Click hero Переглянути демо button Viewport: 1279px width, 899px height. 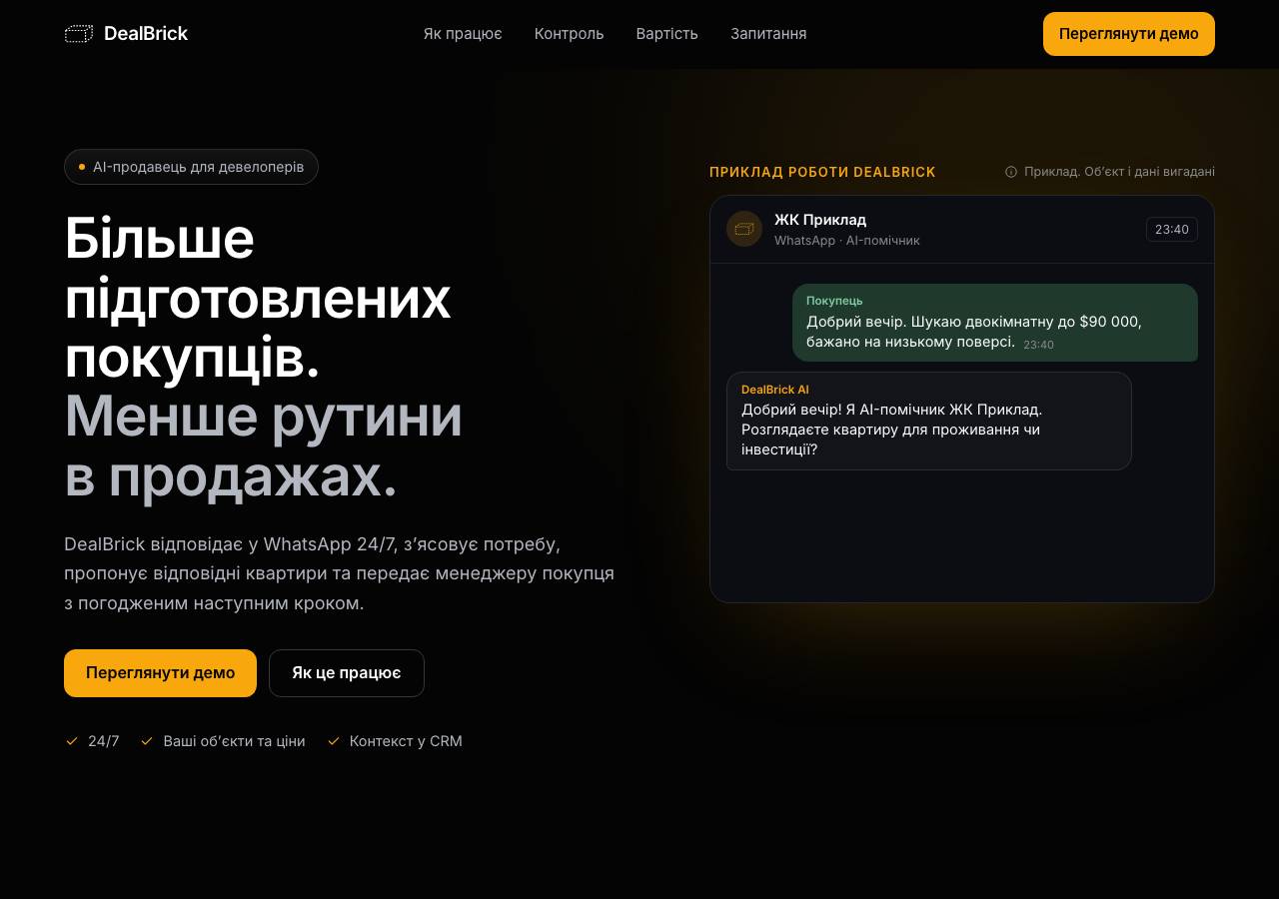click(160, 673)
